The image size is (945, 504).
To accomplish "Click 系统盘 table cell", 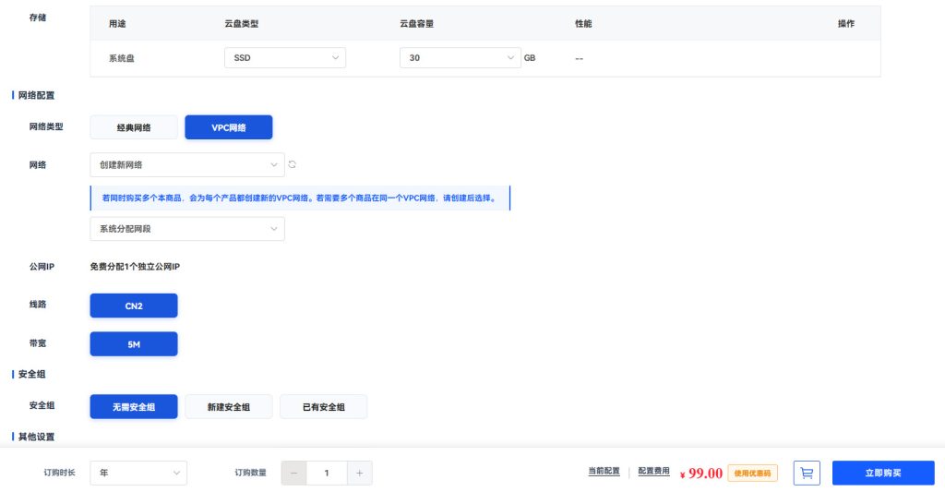I will click(x=122, y=58).
